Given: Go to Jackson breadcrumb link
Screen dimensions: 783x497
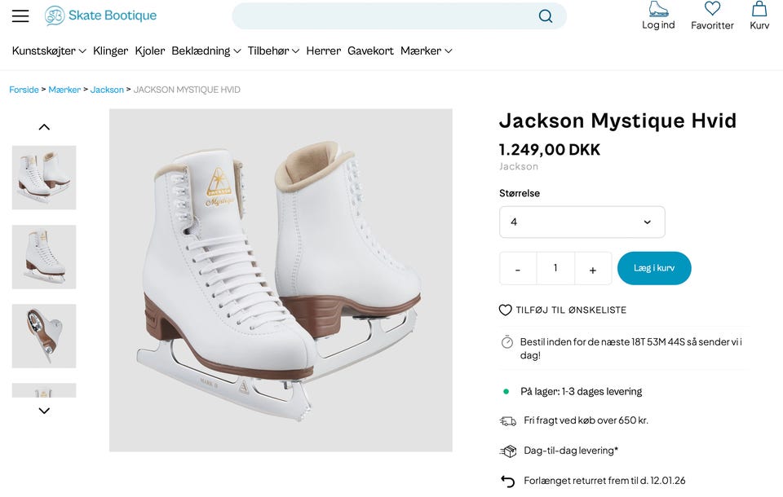Looking at the screenshot, I should [107, 90].
